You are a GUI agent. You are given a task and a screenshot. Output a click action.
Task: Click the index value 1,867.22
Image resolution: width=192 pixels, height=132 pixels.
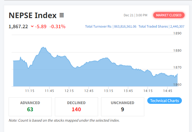18,27
